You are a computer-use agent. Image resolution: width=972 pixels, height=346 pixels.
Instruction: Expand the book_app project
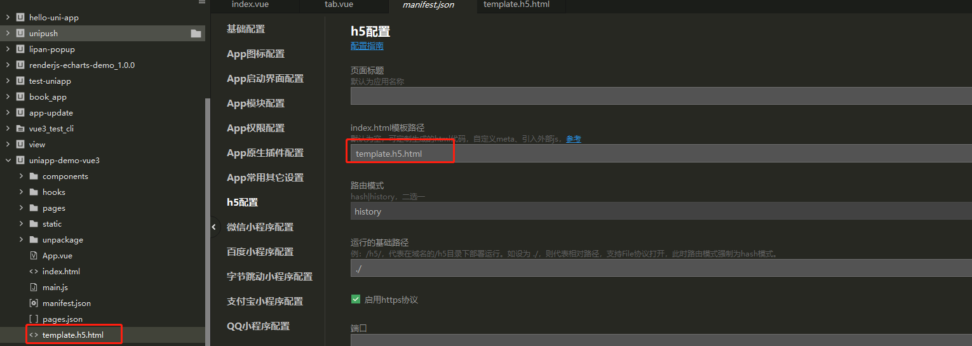pyautogui.click(x=8, y=97)
